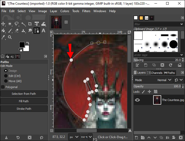Screen dimensions: 185x141
Task: Swap foreground and background colors
Action: point(28,43)
